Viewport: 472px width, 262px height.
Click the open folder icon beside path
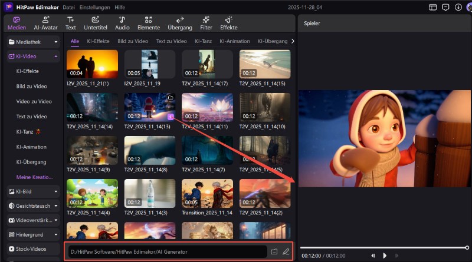[274, 251]
